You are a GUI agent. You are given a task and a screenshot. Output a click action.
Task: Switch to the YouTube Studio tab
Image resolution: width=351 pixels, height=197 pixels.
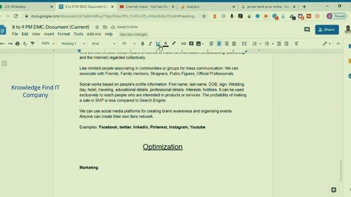pyautogui.click(x=147, y=7)
